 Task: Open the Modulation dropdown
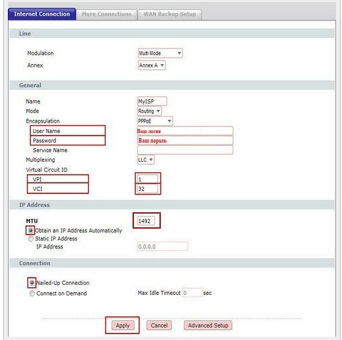coord(160,53)
